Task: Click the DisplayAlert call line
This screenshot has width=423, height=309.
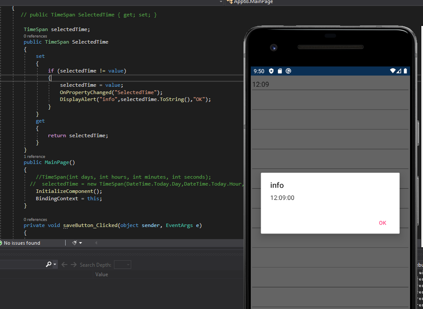Action: [135, 99]
